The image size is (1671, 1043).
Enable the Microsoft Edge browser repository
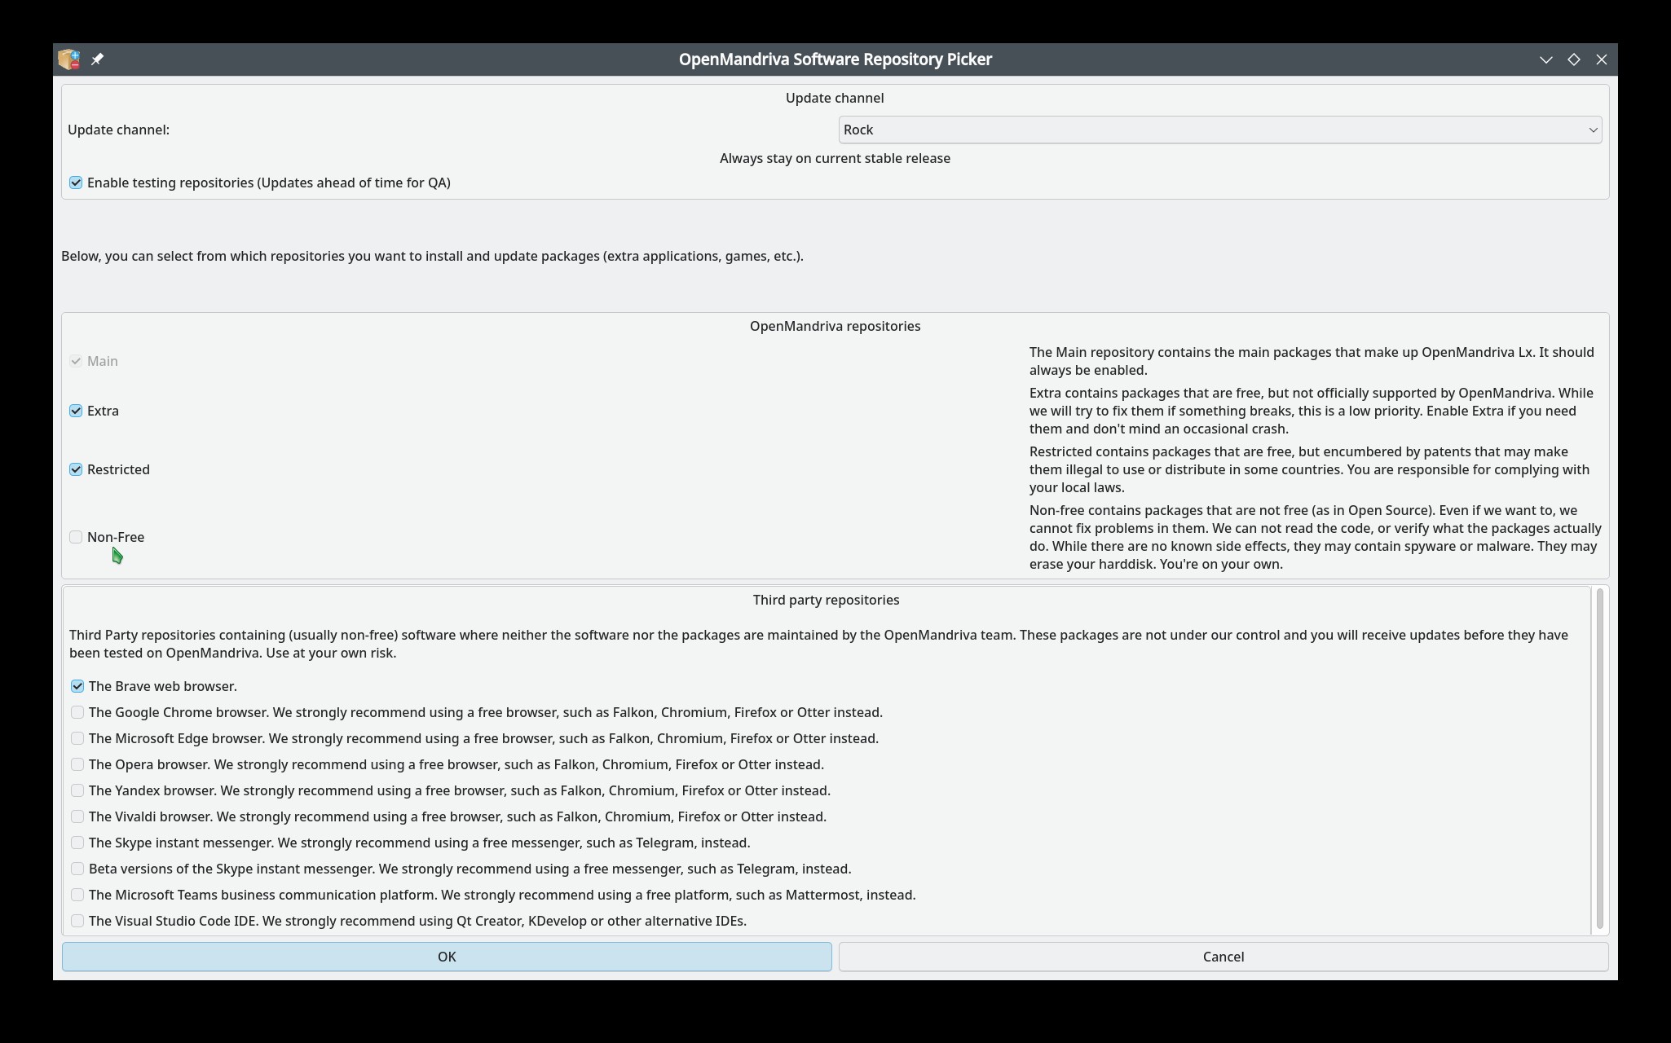(77, 738)
